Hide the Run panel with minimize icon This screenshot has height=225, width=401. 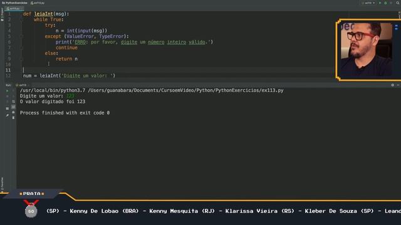pos(398,85)
